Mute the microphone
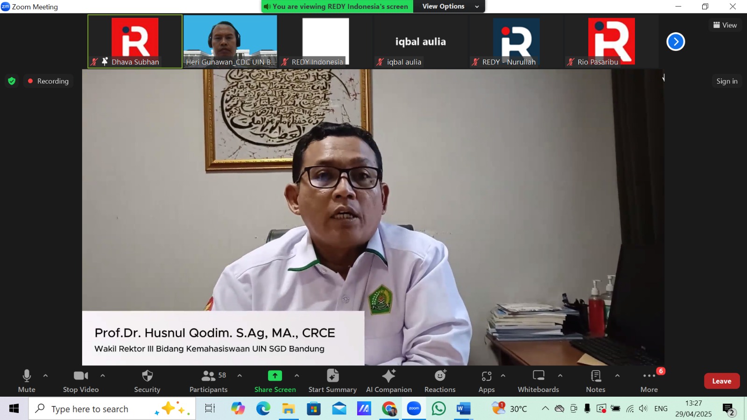This screenshot has height=420, width=747. pyautogui.click(x=27, y=381)
